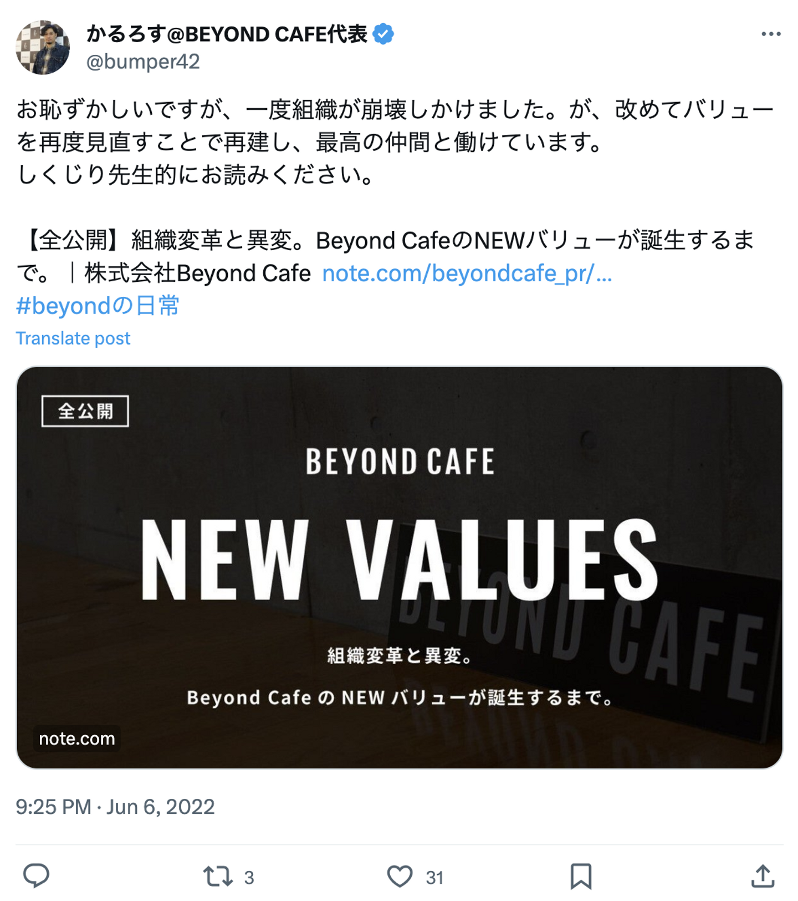Click the display name かるろす@BEYOND CAFE代表
798x901 pixels.
pyautogui.click(x=227, y=34)
